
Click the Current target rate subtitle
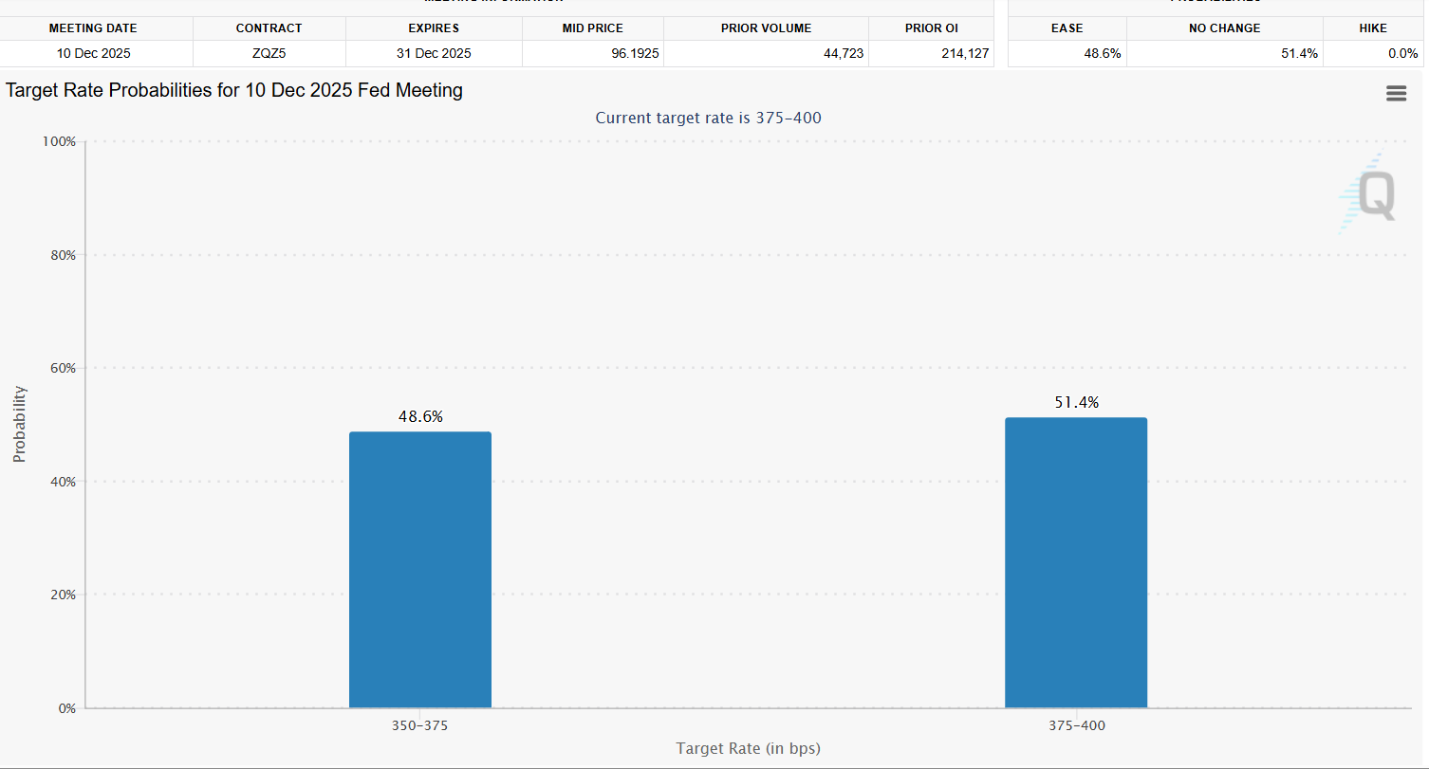708,118
